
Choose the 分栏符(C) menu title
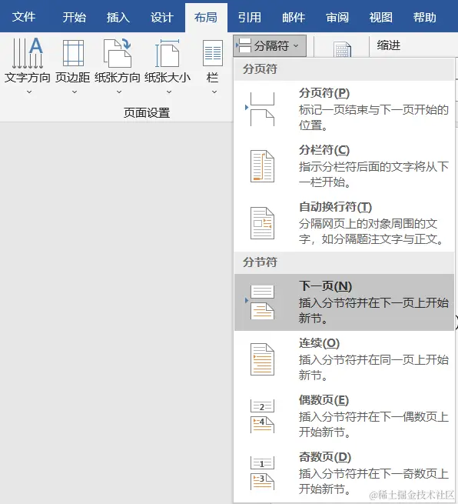coord(324,150)
